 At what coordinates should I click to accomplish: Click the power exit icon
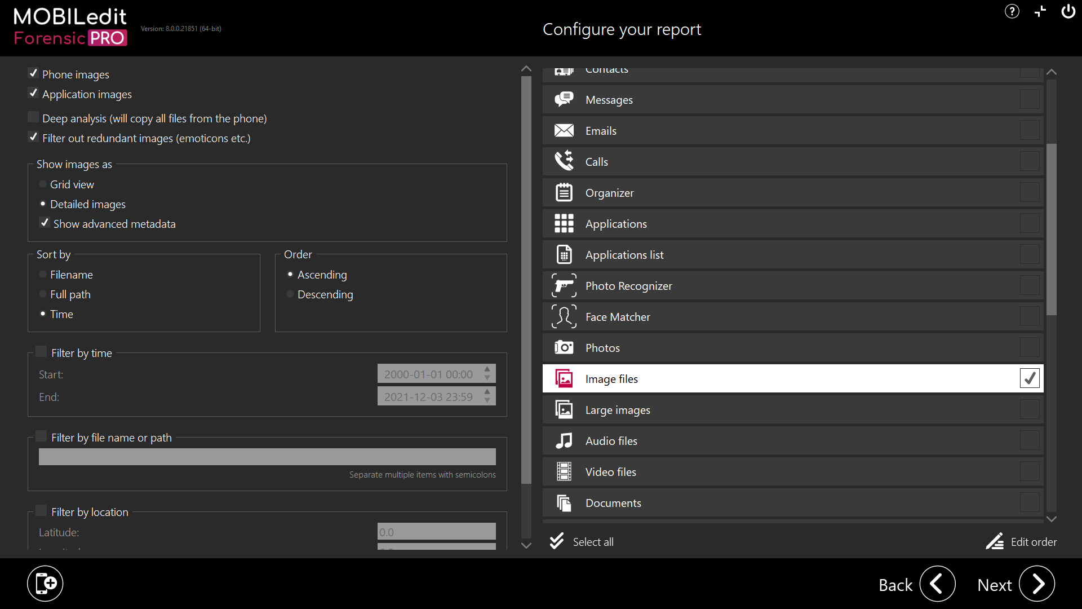pos(1068,11)
